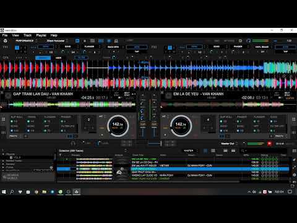The width and height of the screenshot is (297, 223).
Task: Toggle BEAT SYNC on the EM LA DE YEU deck
Action: click(287, 94)
